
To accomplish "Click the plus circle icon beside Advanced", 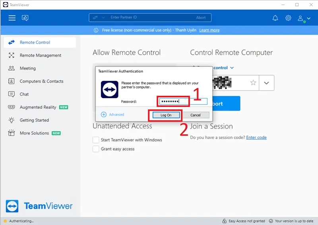I will coord(104,114).
